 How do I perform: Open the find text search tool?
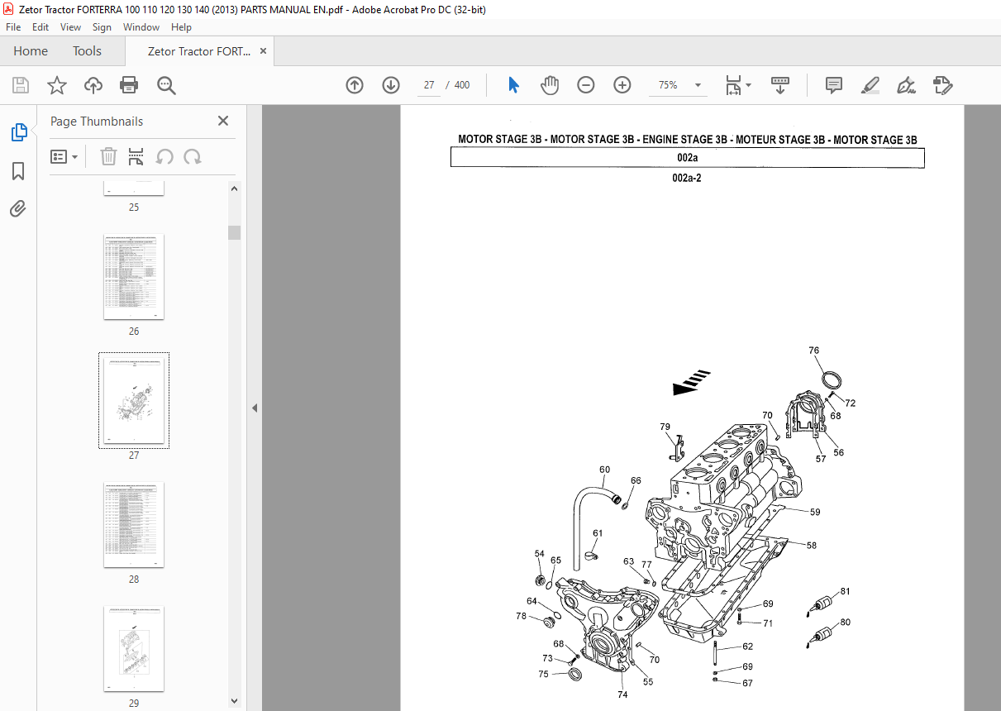click(x=166, y=85)
